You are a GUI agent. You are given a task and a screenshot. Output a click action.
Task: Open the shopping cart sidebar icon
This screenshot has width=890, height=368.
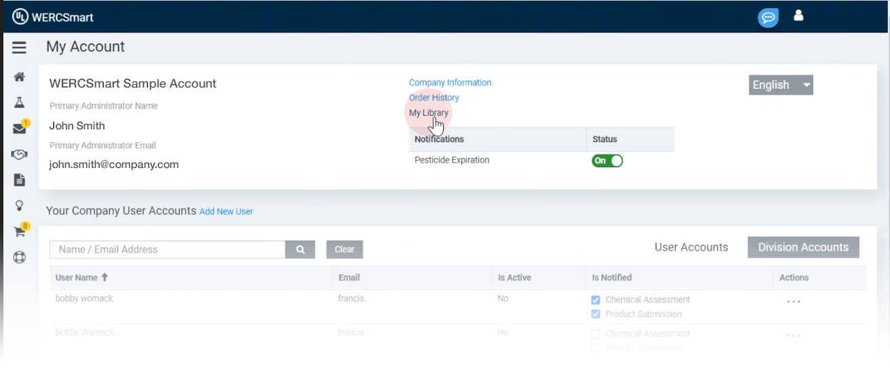click(19, 232)
